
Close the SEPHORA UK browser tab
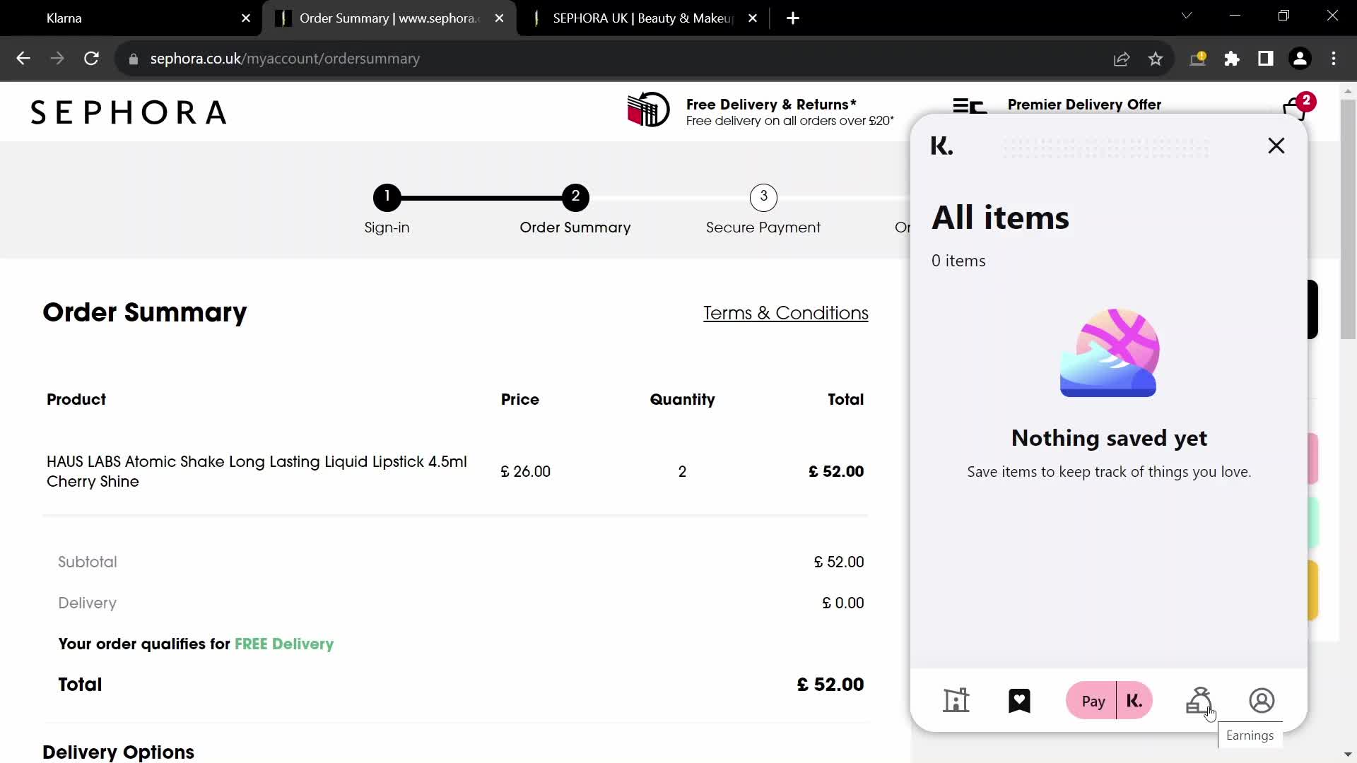pos(753,18)
